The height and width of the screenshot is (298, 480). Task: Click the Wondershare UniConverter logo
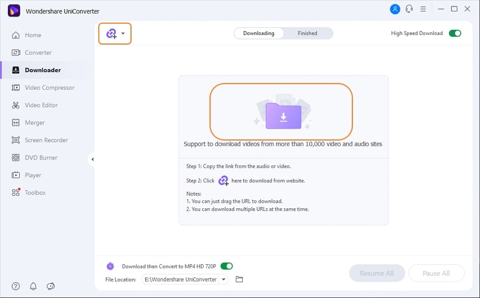tap(14, 11)
